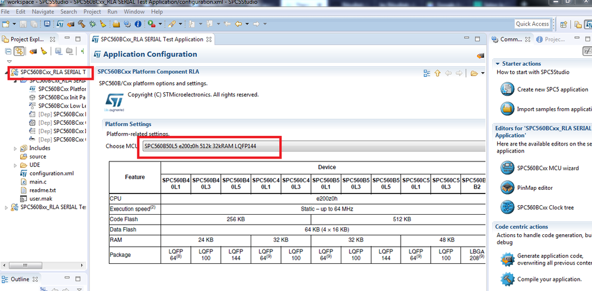This screenshot has height=291, width=592.
Task: Switch to the Outline tab
Action: tap(20, 279)
